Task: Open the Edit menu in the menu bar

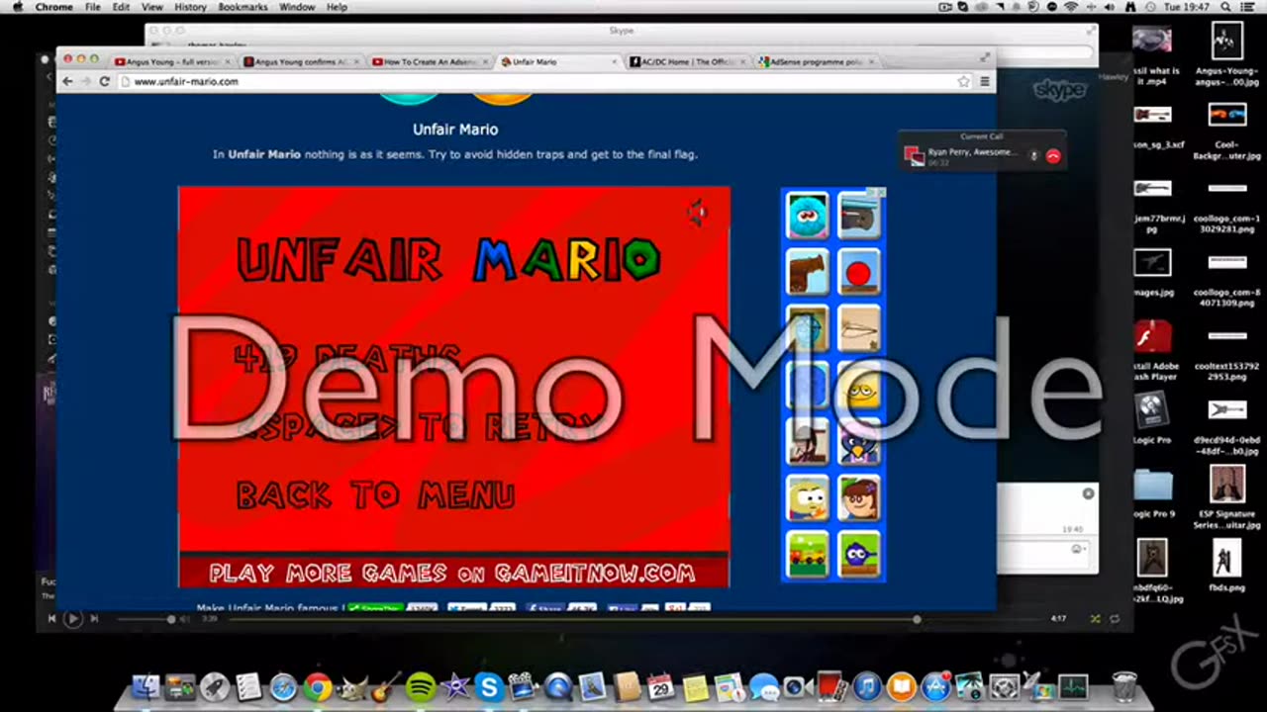Action: [121, 7]
